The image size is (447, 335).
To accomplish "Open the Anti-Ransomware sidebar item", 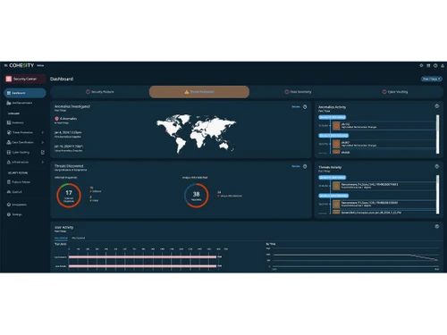I will coord(22,103).
